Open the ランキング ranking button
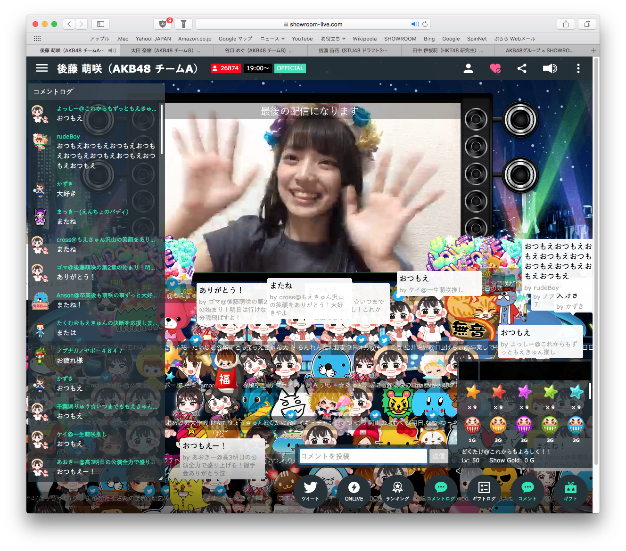The height and width of the screenshot is (551, 626). 397,491
